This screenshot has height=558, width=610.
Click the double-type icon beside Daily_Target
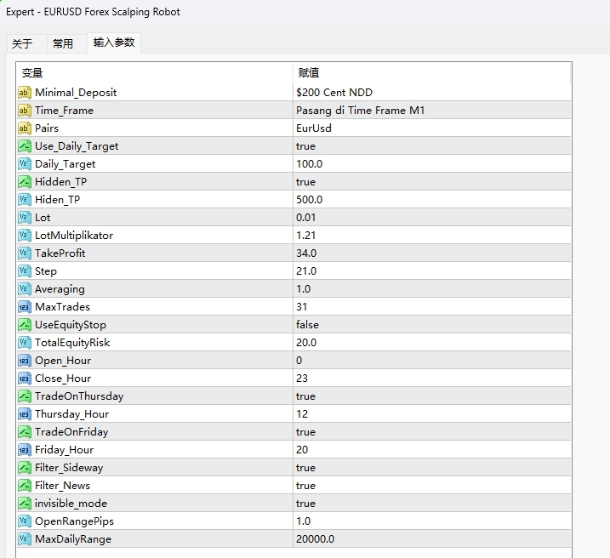tap(25, 164)
